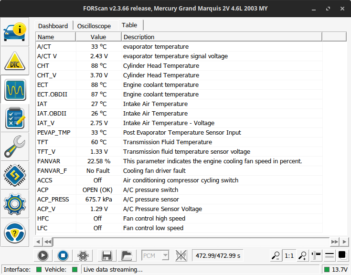Open the vehicle information section
351x275 pixels.
click(x=15, y=32)
